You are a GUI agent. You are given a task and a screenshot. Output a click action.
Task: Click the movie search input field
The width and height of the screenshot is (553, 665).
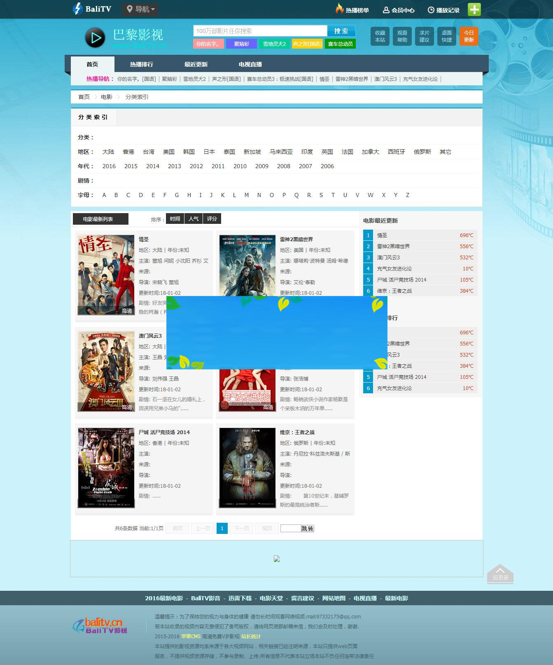tap(260, 31)
